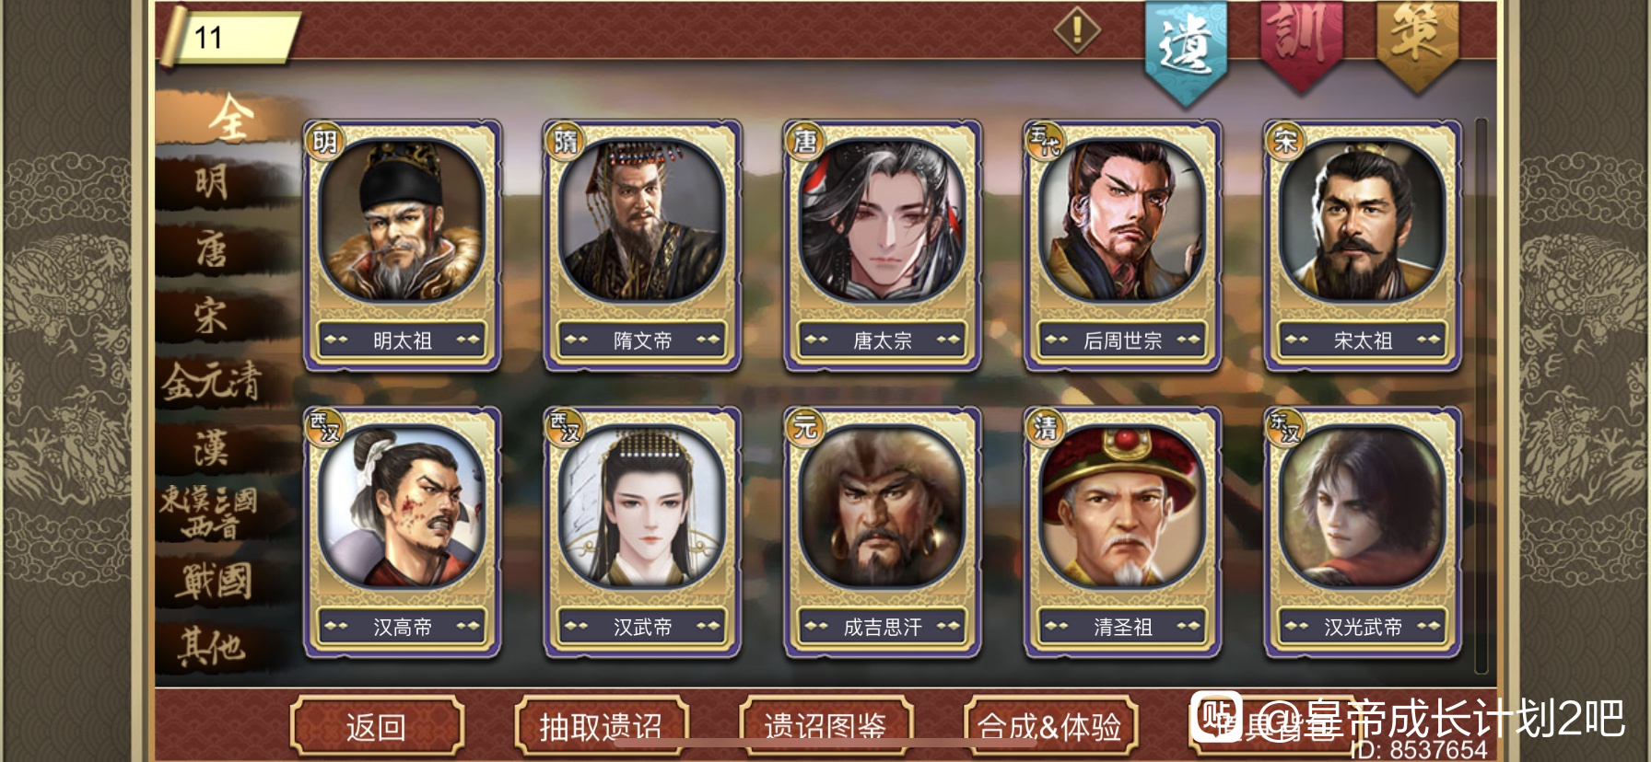Click the 合成&体验 button
Screen dimensions: 1651x762
coord(1050,727)
